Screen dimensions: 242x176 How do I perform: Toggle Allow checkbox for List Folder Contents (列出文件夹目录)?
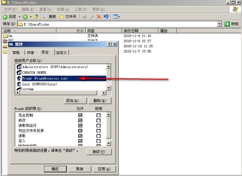80,131
